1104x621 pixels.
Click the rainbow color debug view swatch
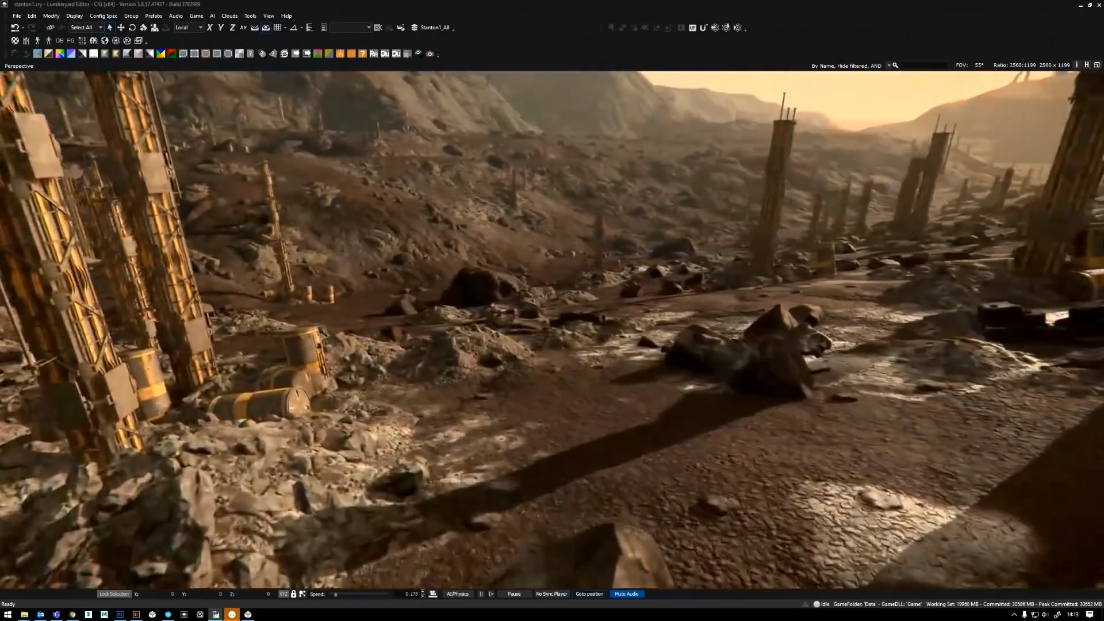(x=60, y=54)
